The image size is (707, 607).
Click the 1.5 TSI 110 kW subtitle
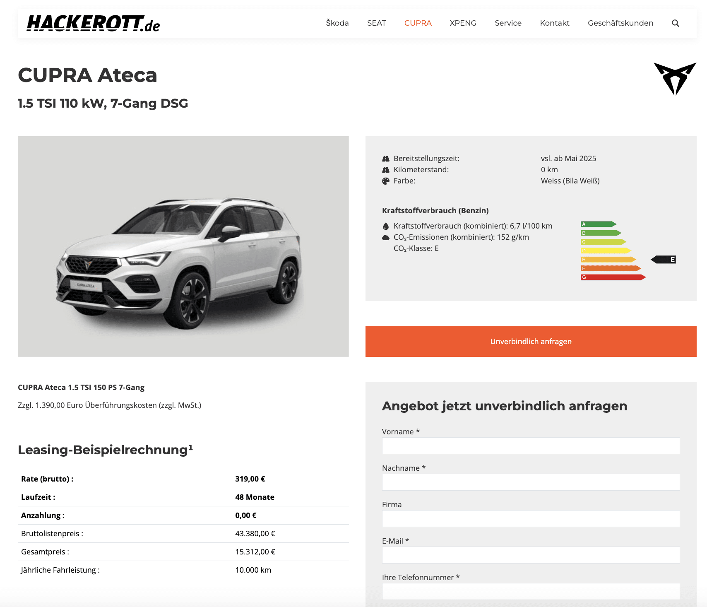tap(103, 103)
